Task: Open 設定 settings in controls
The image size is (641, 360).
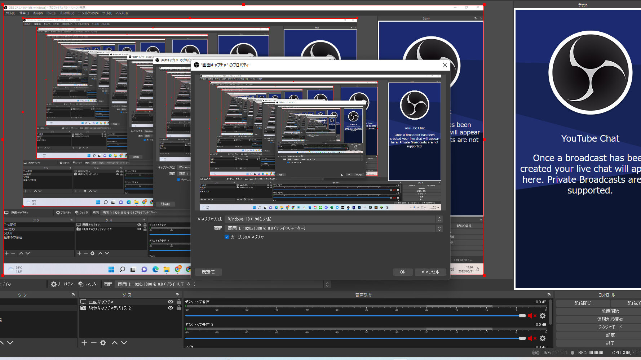Action: coord(610,335)
